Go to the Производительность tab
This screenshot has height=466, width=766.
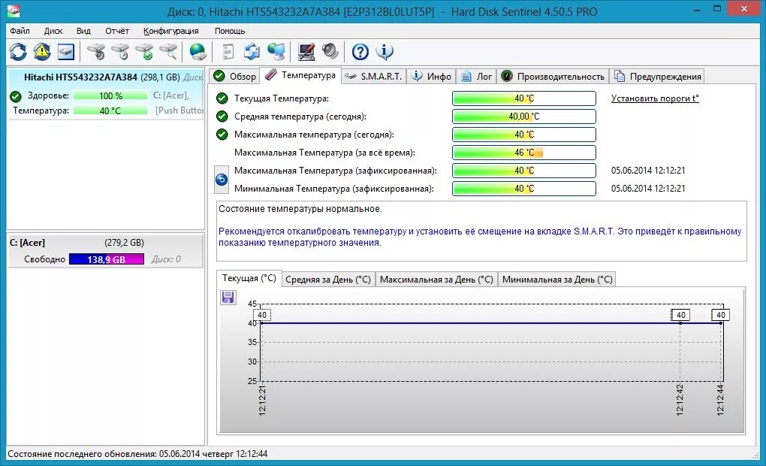[x=553, y=76]
